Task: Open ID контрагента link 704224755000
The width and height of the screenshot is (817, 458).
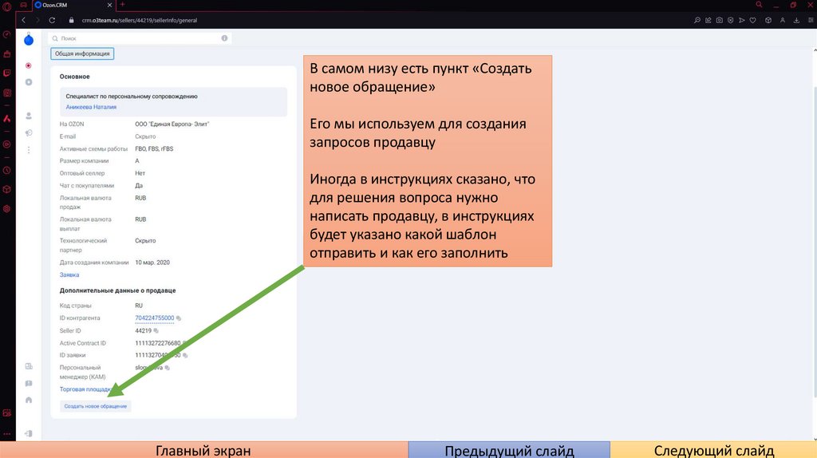Action: click(x=155, y=318)
